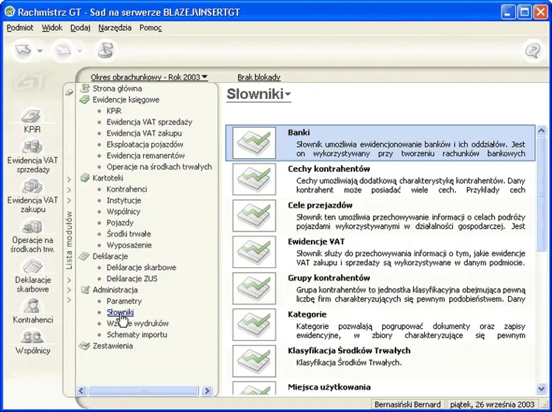Open Wyposażenie in module tree
The image size is (552, 412).
point(129,245)
